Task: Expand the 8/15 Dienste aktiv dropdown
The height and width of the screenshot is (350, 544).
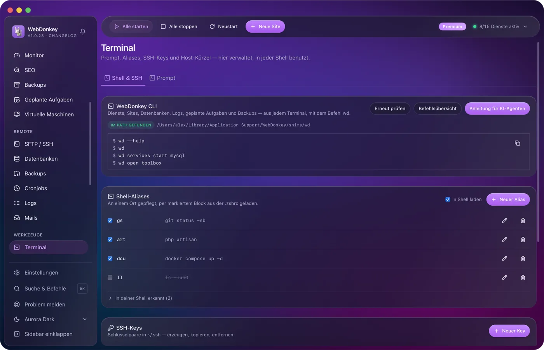Action: click(x=500, y=26)
